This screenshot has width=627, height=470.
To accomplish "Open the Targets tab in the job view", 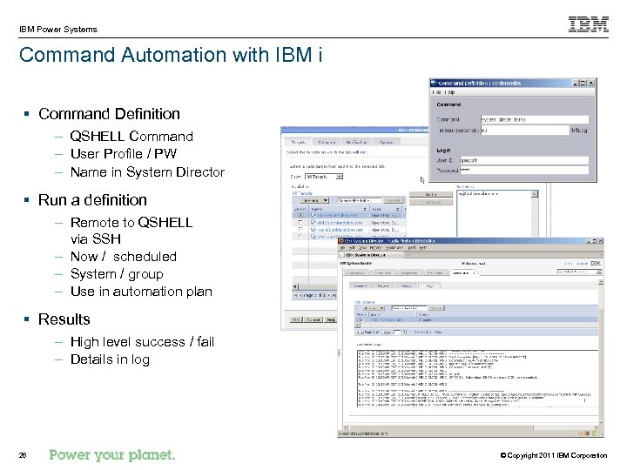I will coord(383,285).
